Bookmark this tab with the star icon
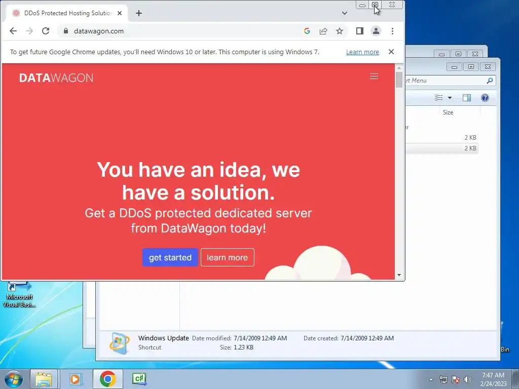519x389 pixels. (339, 31)
